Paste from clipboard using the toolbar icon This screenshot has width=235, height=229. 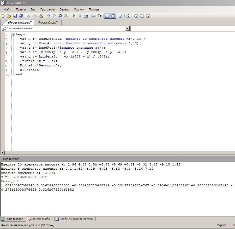click(x=40, y=16)
